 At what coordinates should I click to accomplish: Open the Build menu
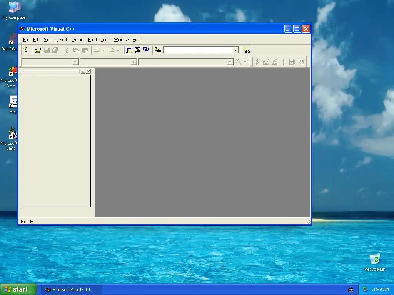click(x=92, y=40)
